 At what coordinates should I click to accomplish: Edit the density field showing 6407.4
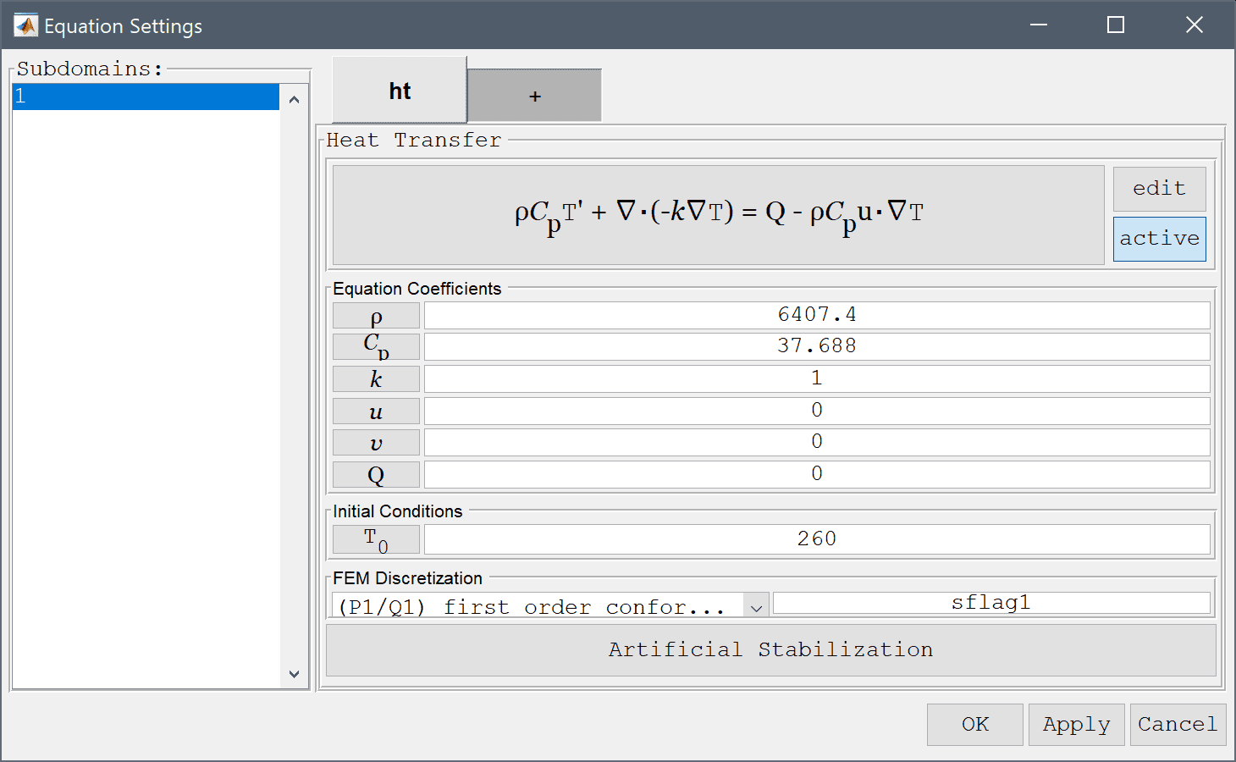coord(817,315)
